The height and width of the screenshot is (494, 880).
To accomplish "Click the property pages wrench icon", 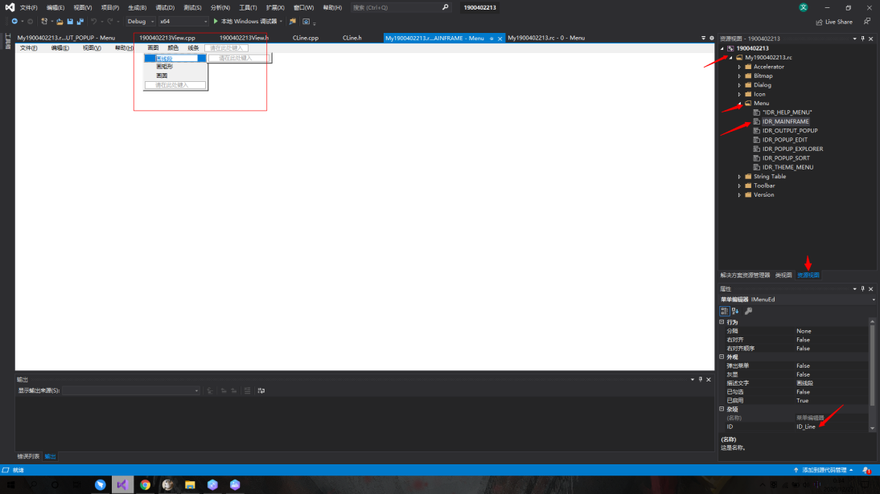I will pos(748,311).
